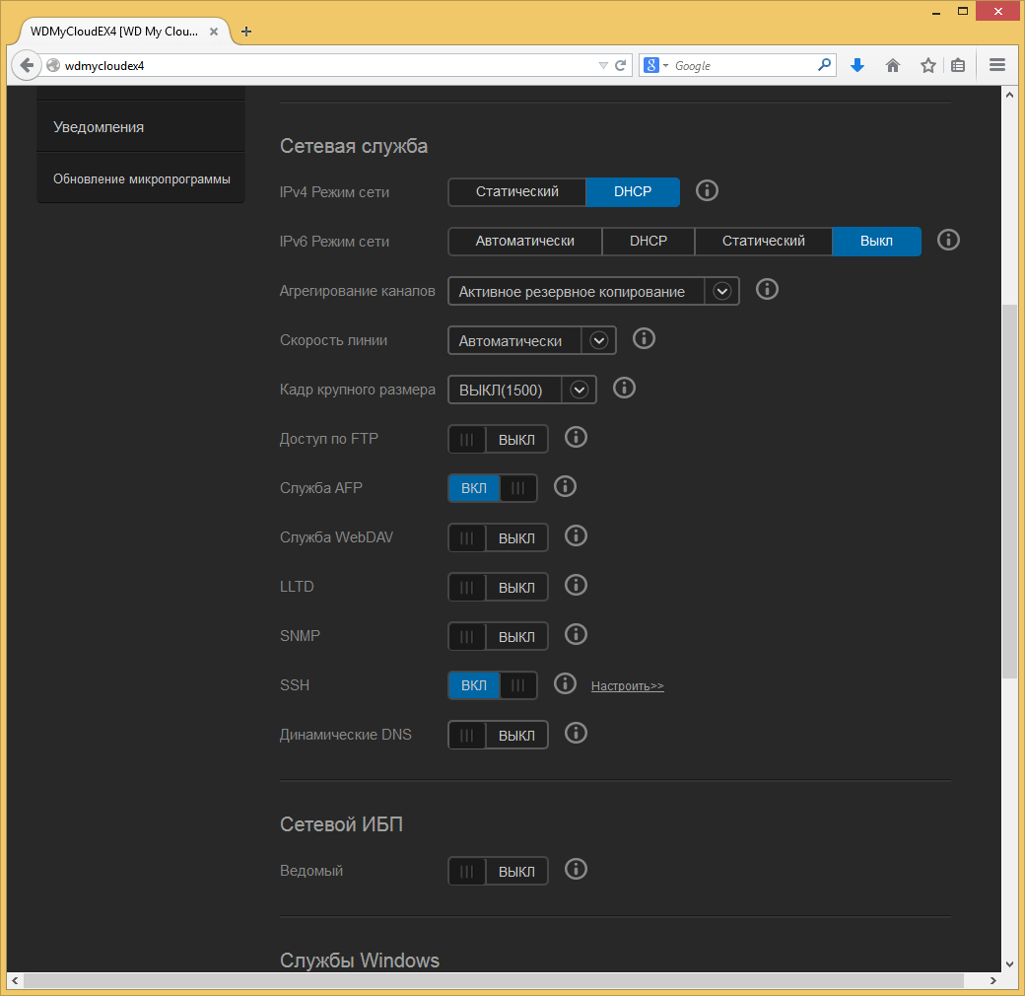
Task: Turn on the SNMP switch
Action: pos(498,636)
